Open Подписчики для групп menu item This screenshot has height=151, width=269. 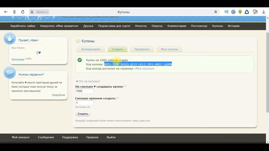coord(114,26)
